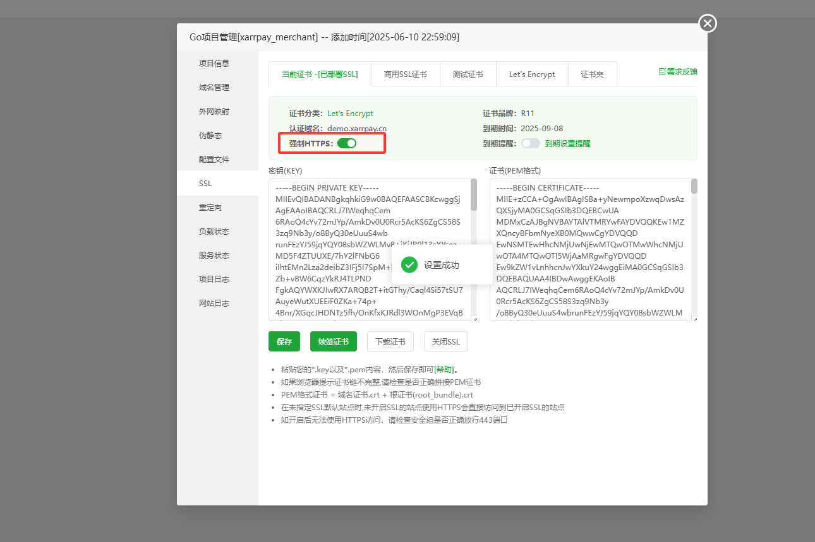Open the 证书夹 certificate folder tab
The width and height of the screenshot is (815, 542).
pos(592,74)
